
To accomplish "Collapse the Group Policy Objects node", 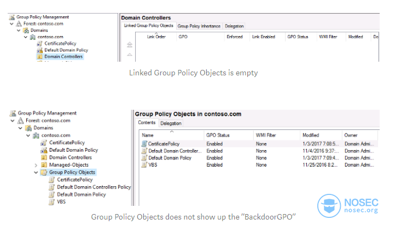I will (36, 173).
